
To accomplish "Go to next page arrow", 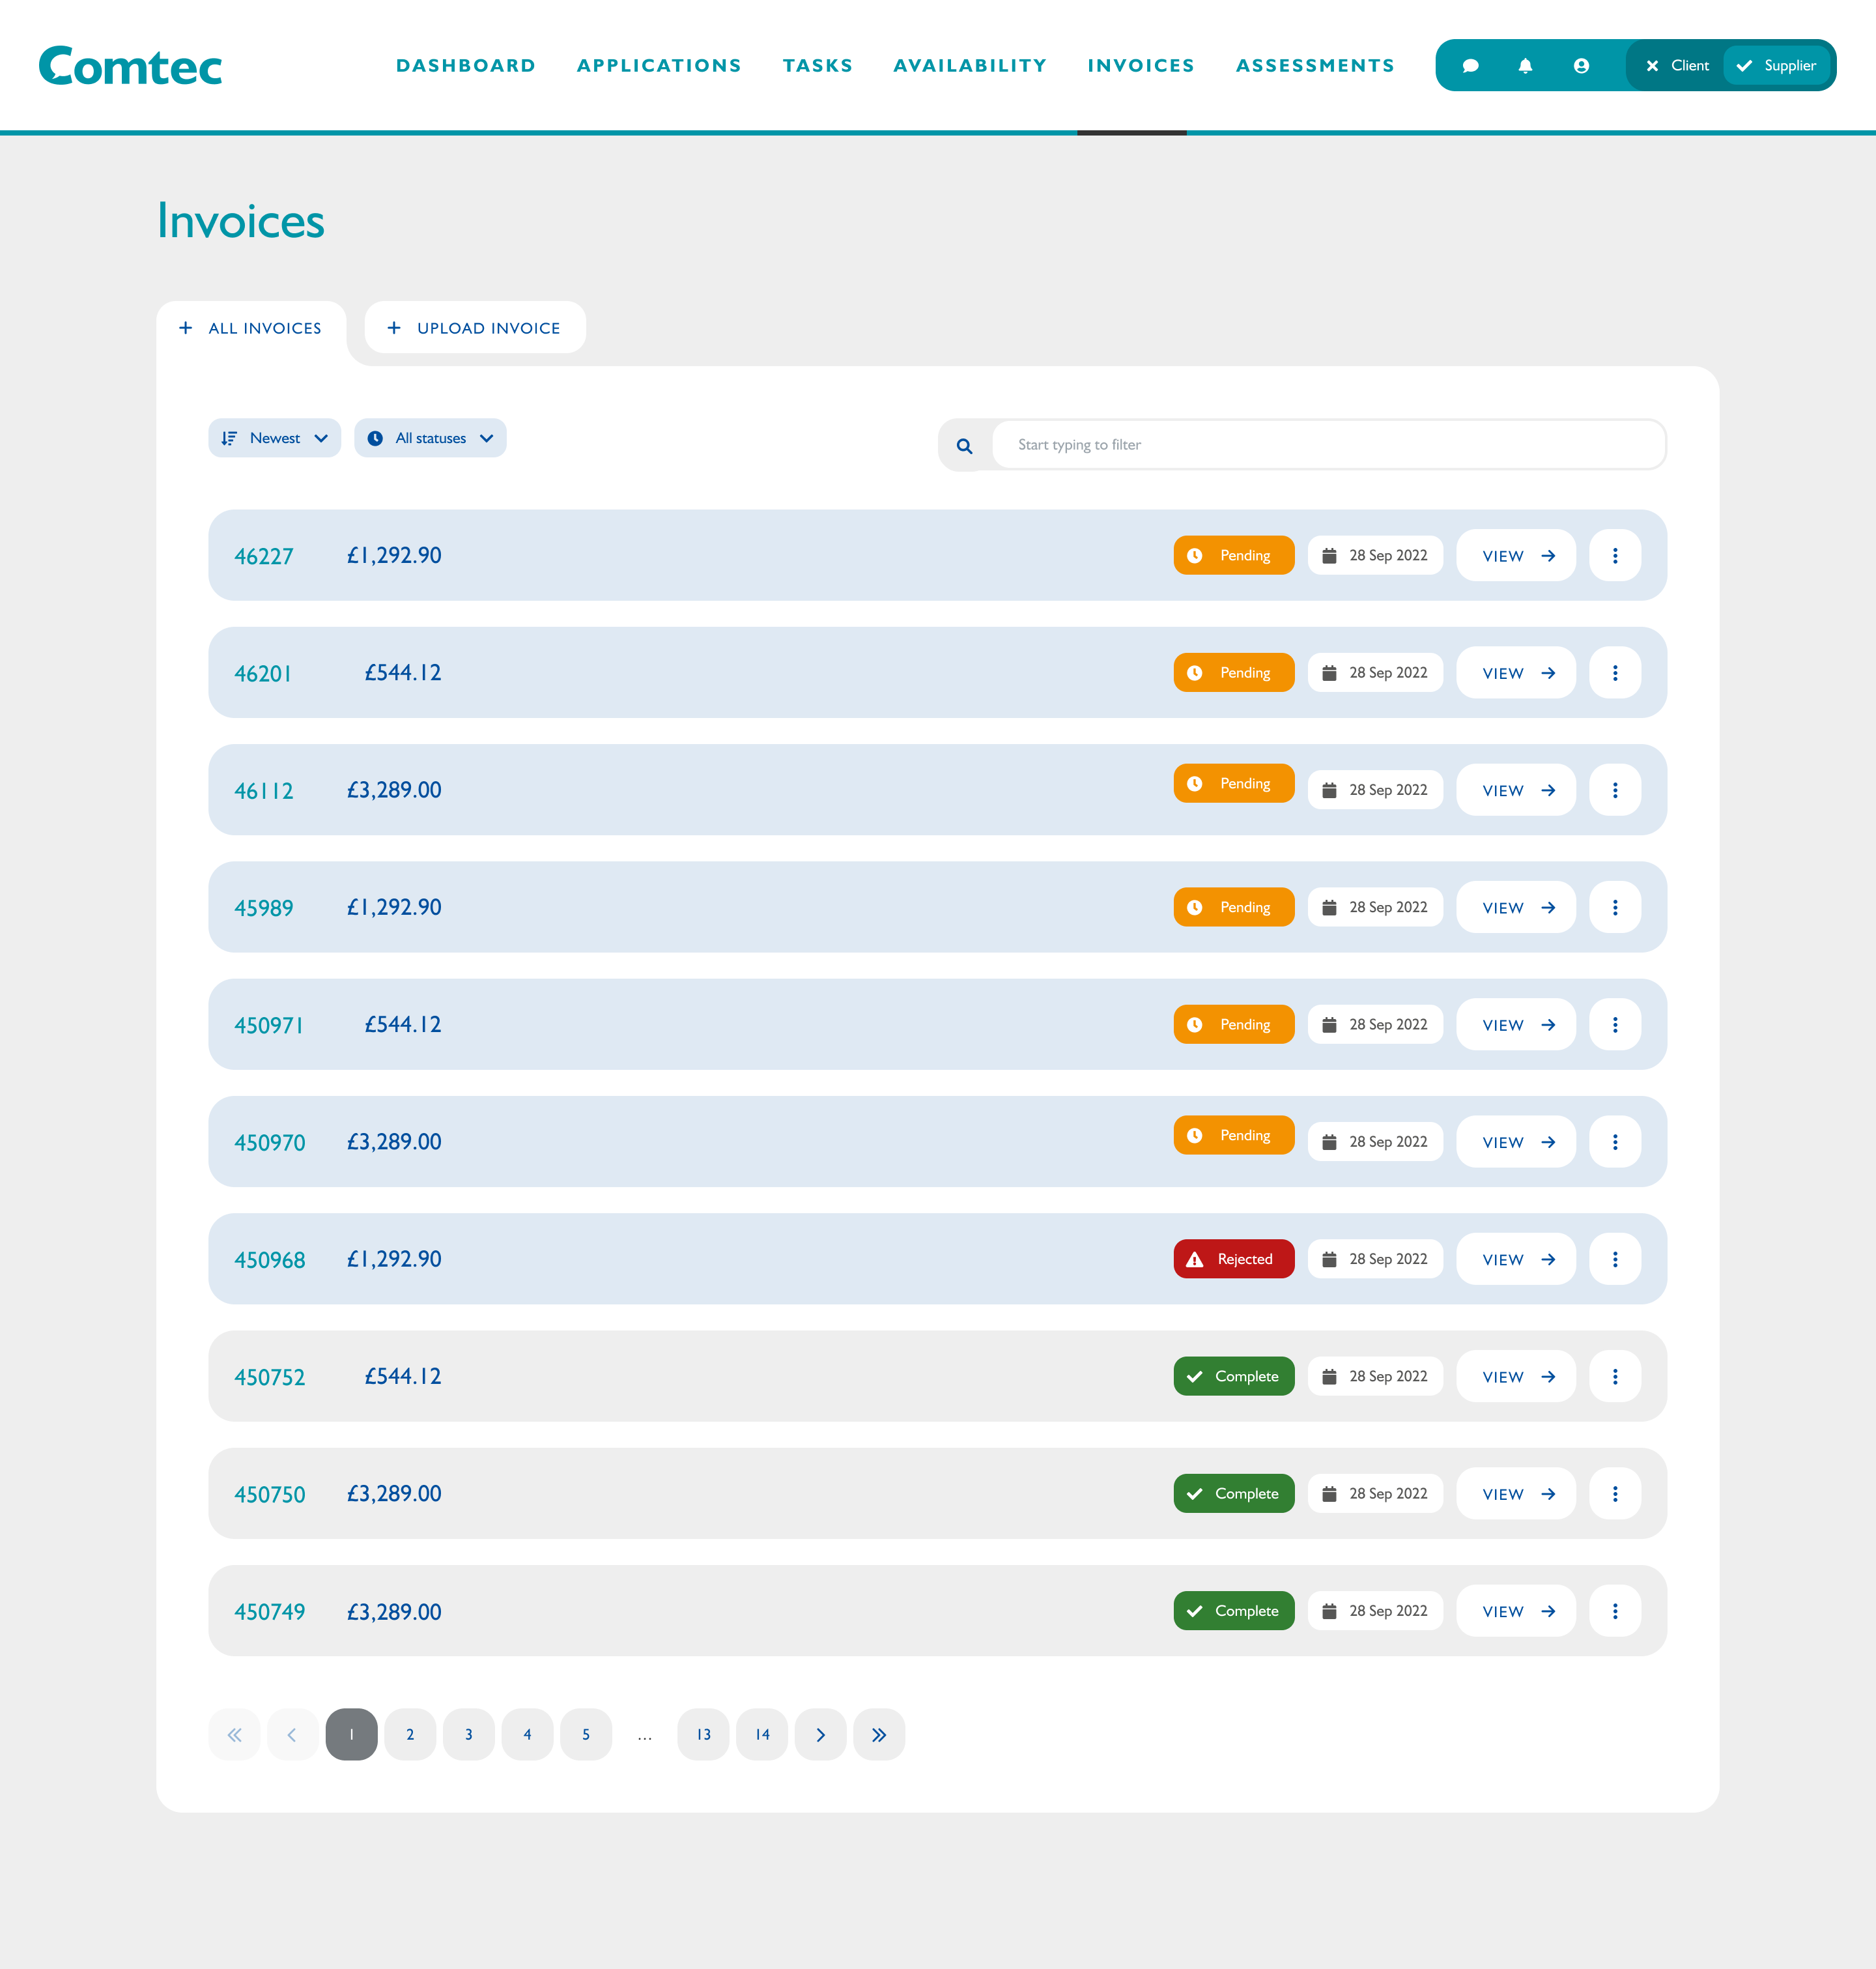I will pyautogui.click(x=820, y=1735).
